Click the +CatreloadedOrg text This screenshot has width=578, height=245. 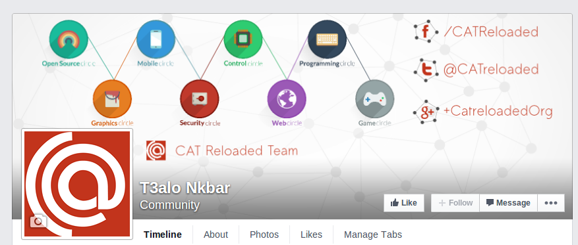click(498, 111)
